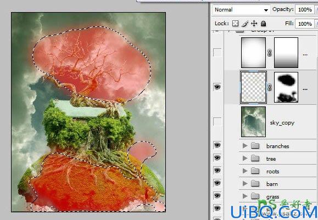Select the transparent checkerboard layer thumbnail

[253, 87]
